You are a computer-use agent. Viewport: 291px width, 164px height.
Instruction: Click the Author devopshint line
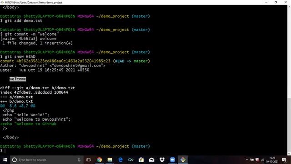point(53,66)
